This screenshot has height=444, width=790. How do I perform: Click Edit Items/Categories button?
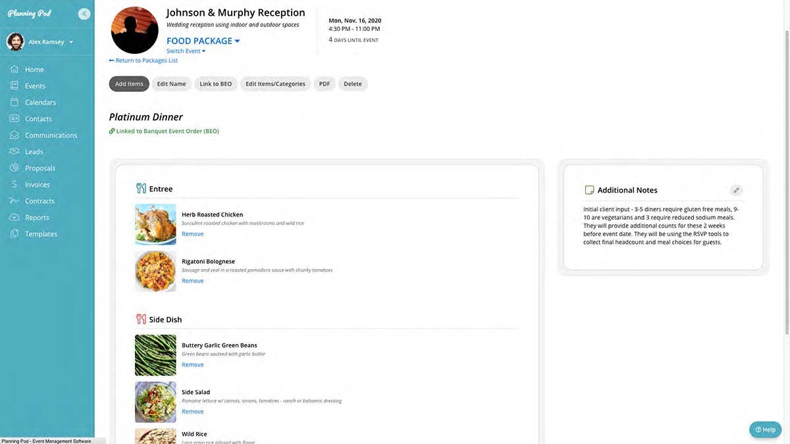(x=275, y=84)
